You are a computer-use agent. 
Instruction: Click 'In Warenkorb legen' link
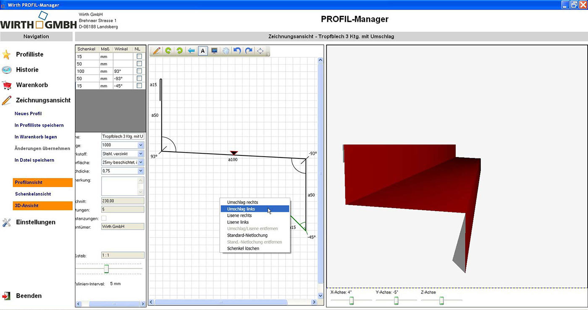(36, 137)
